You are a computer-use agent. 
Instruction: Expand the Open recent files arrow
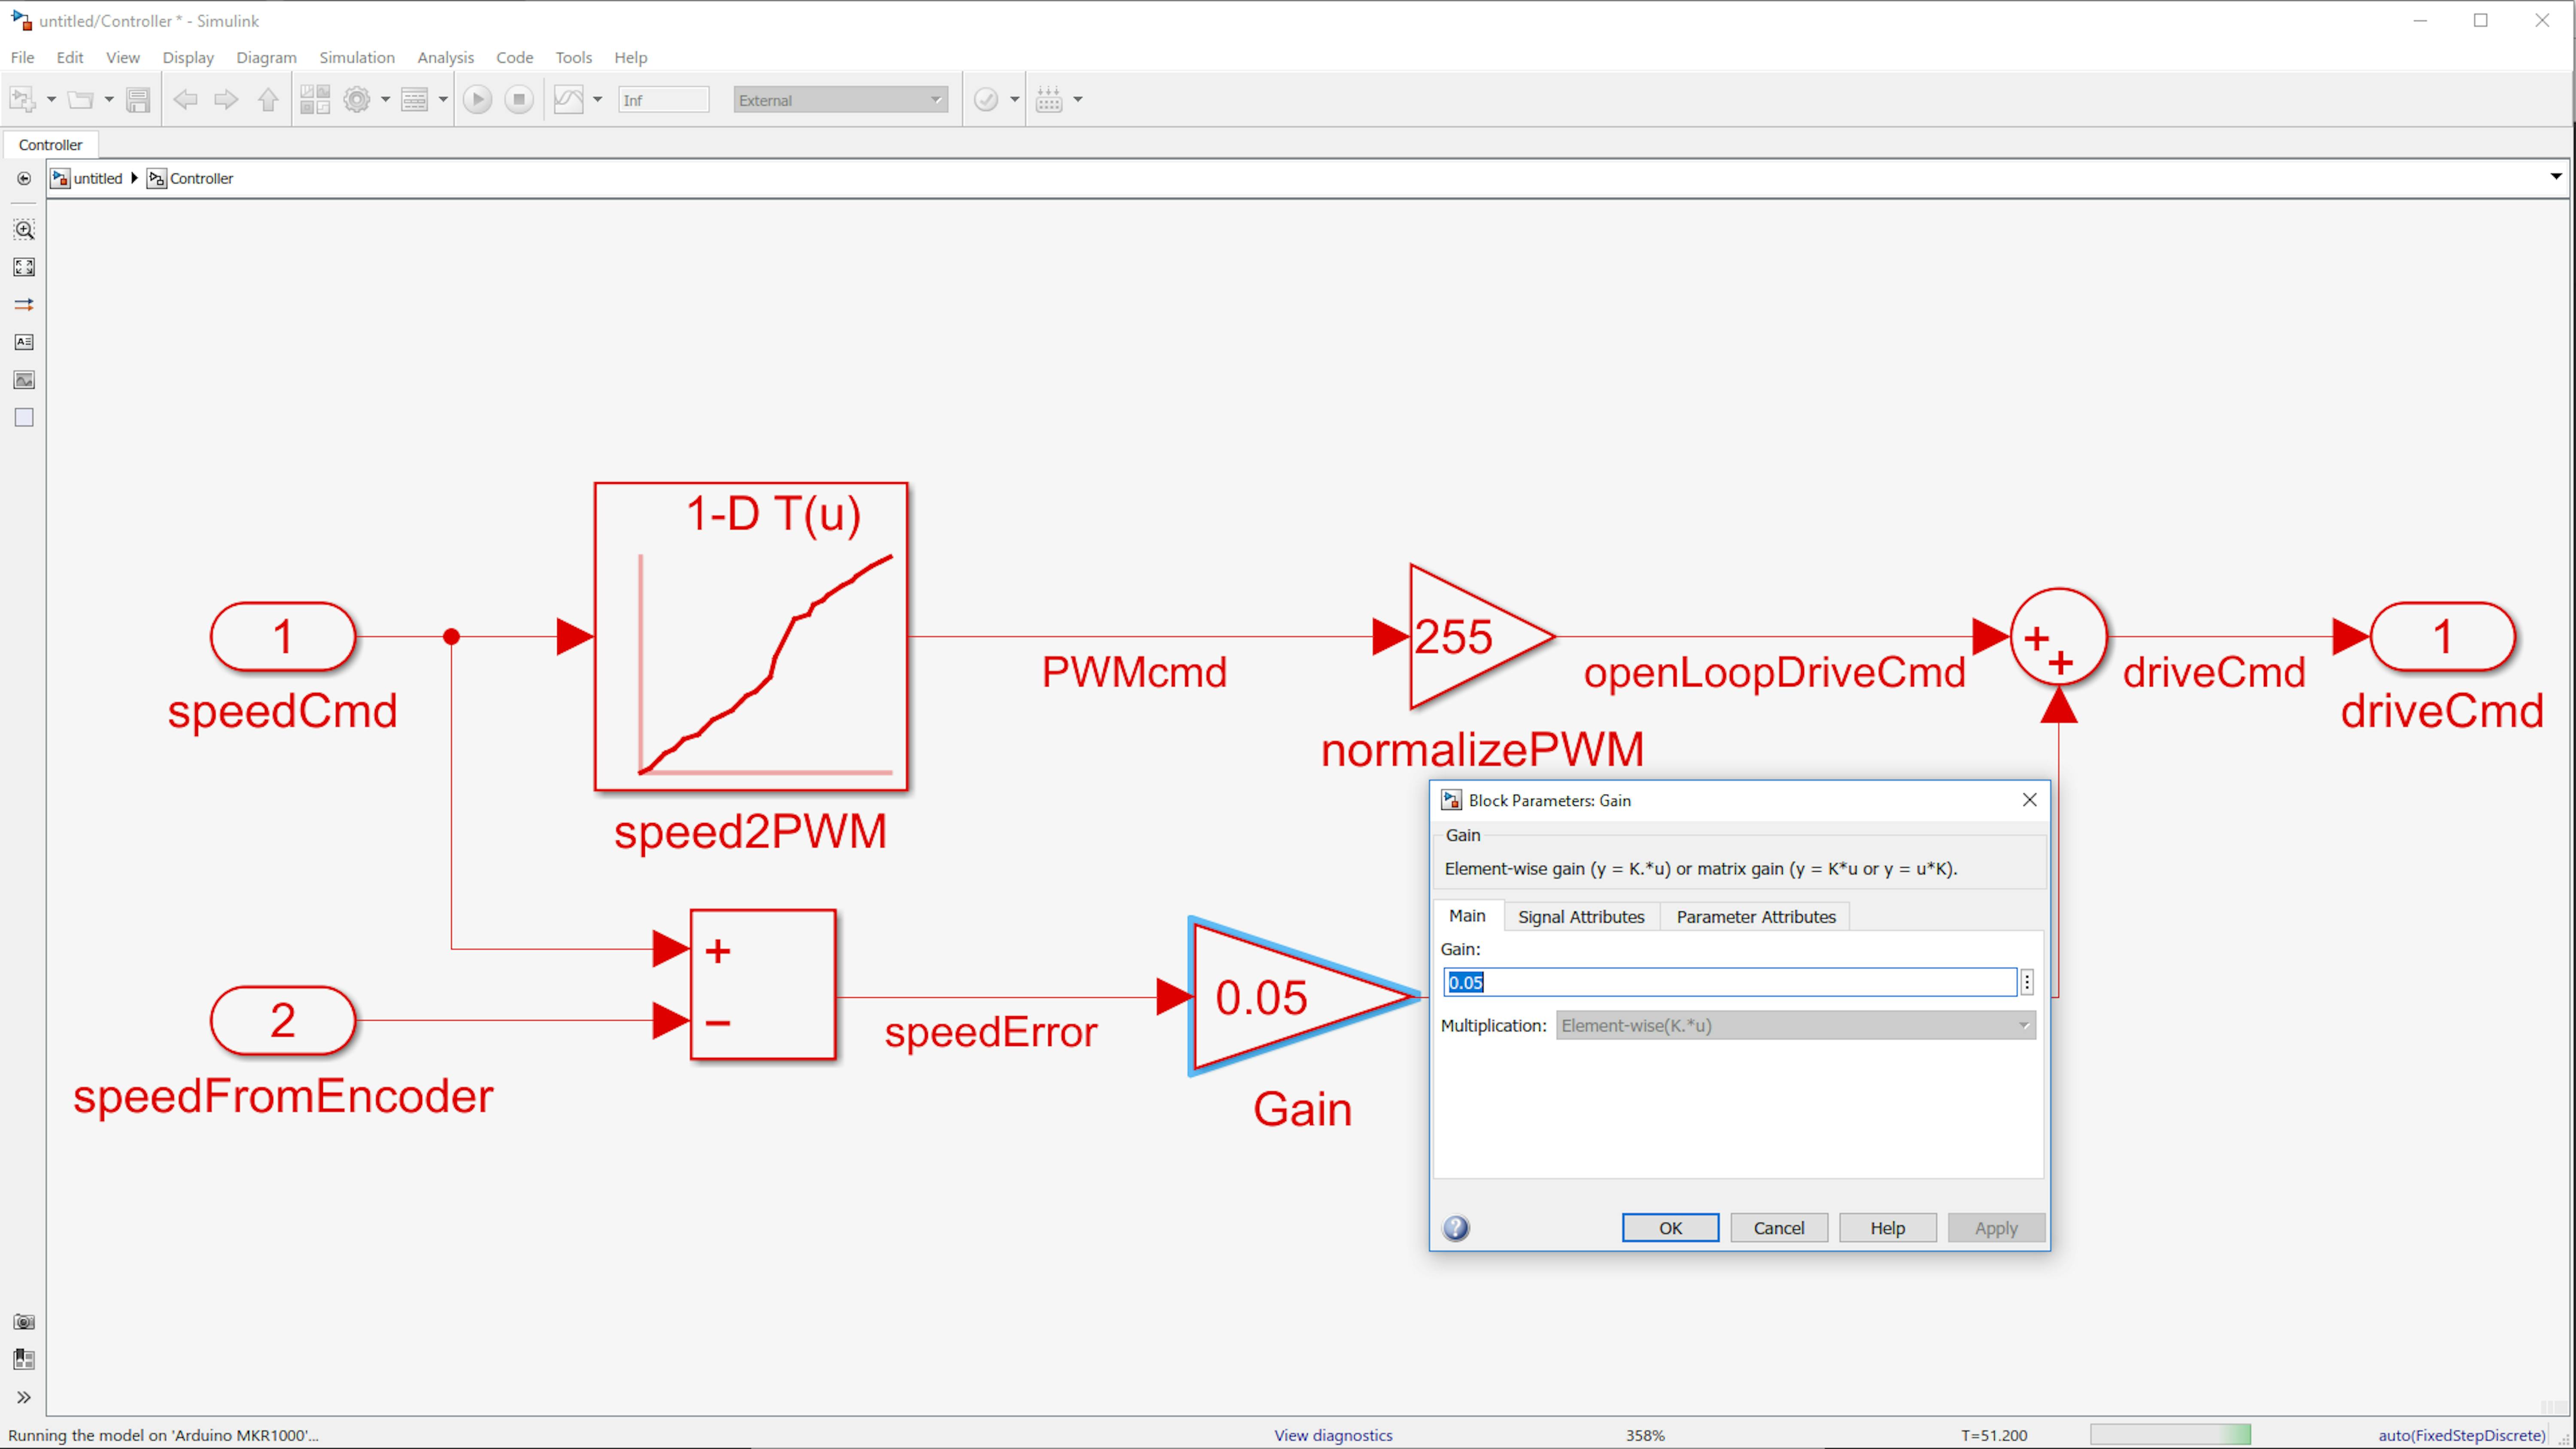[x=109, y=100]
